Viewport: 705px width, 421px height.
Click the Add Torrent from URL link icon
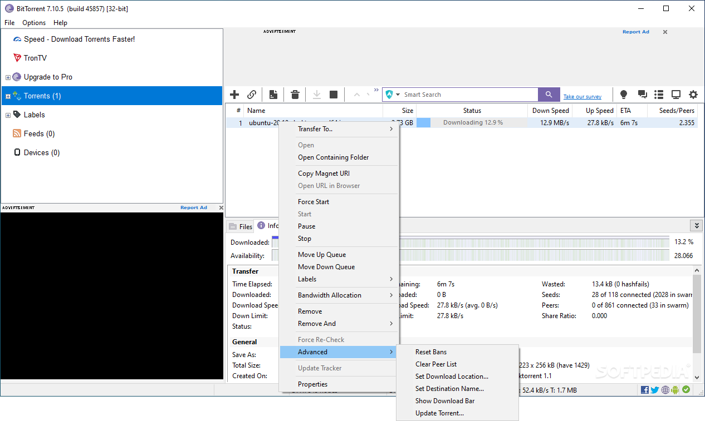(x=252, y=95)
